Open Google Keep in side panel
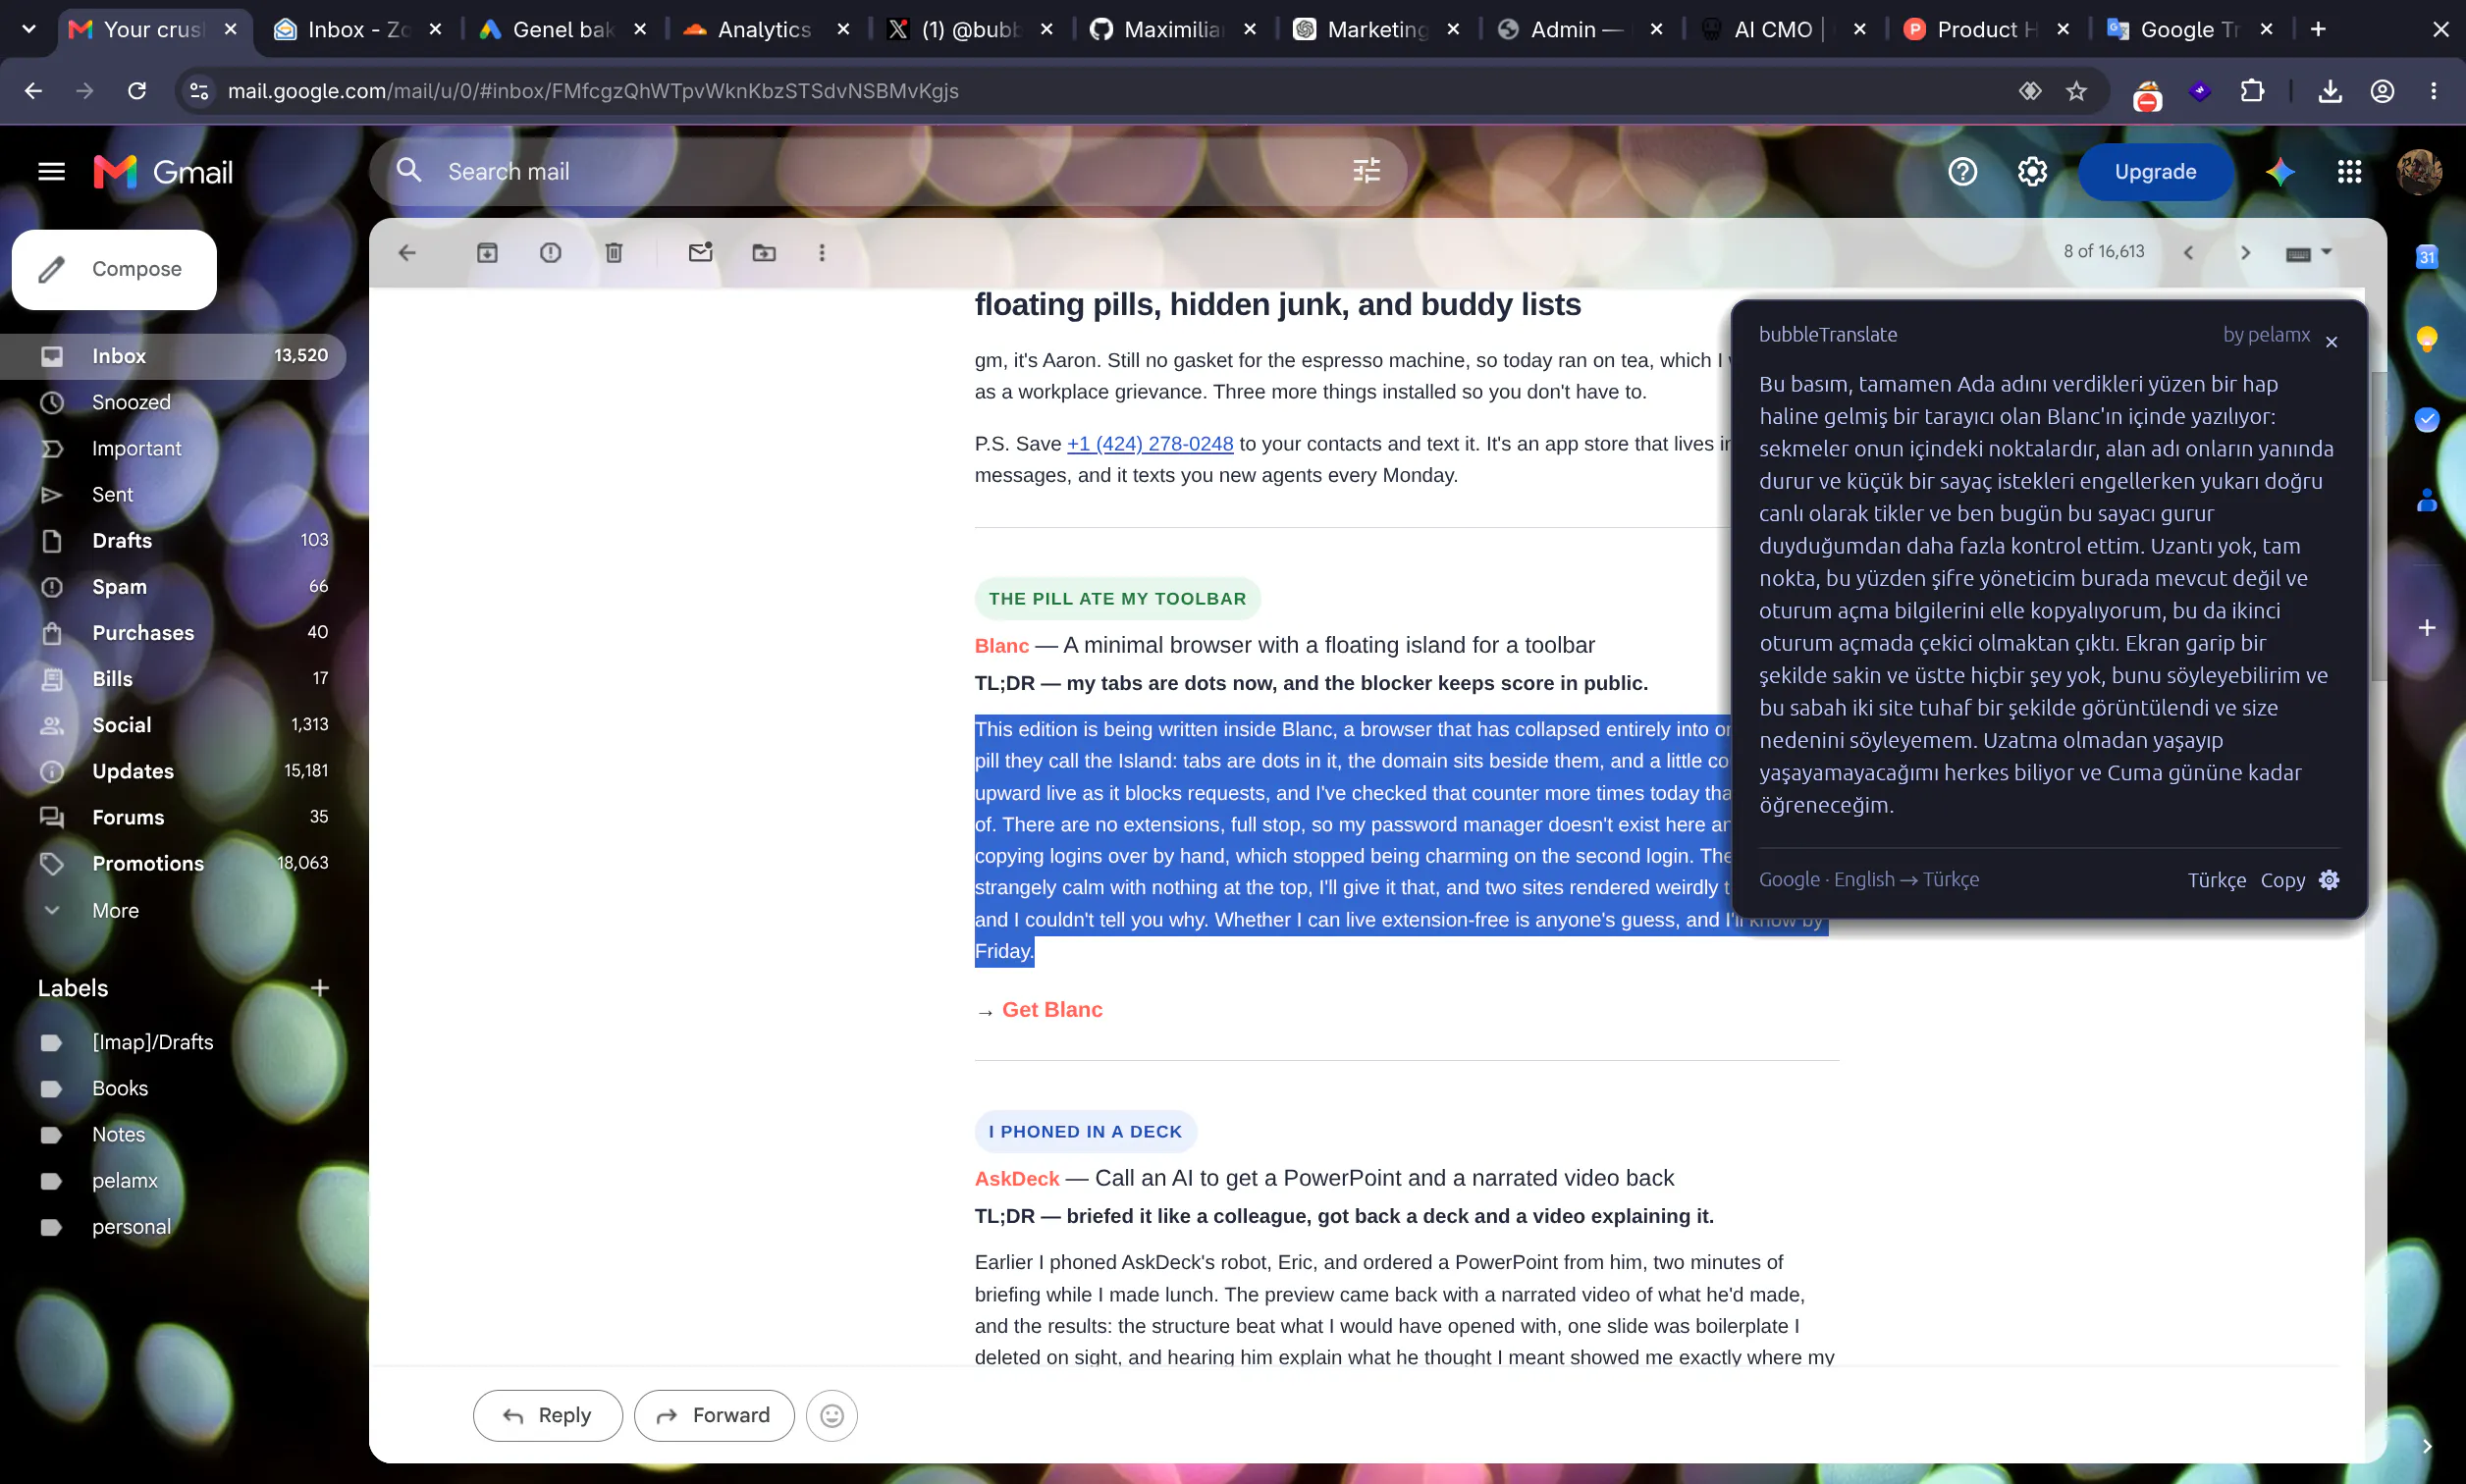 [2427, 339]
